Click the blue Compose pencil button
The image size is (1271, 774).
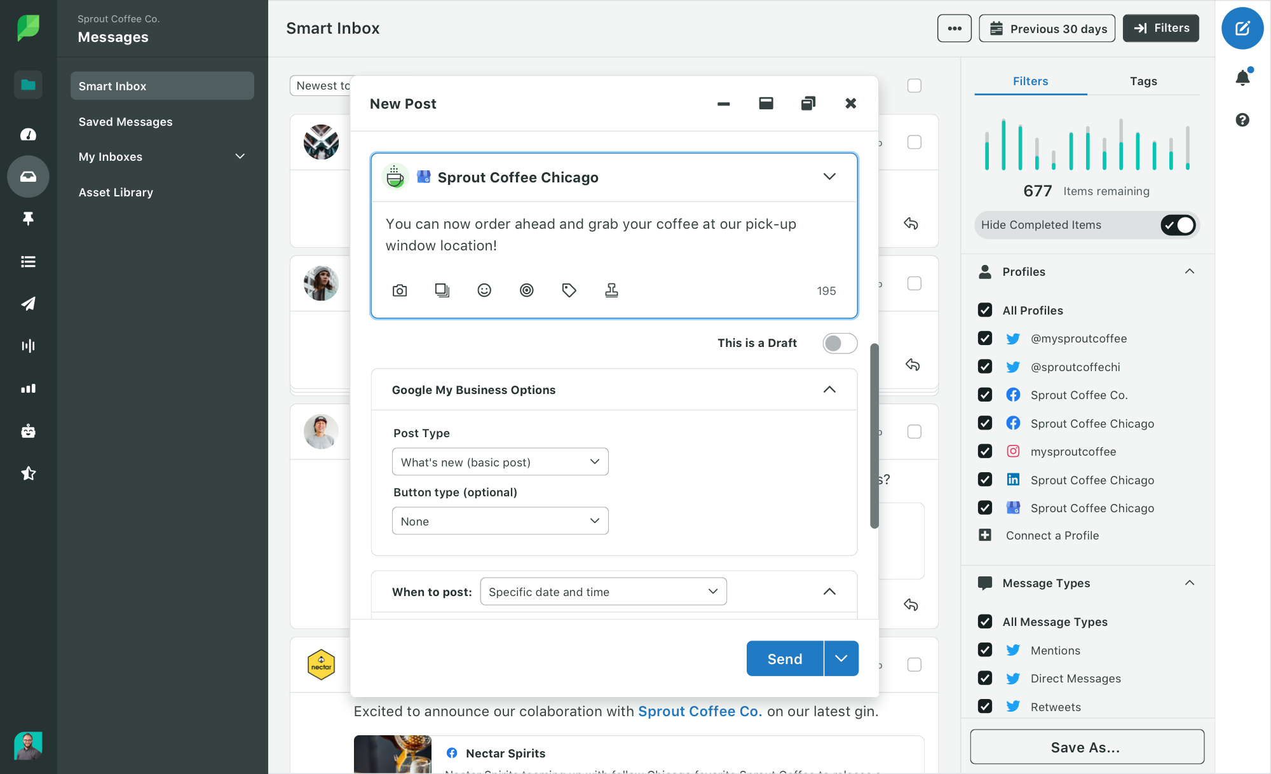tap(1242, 29)
